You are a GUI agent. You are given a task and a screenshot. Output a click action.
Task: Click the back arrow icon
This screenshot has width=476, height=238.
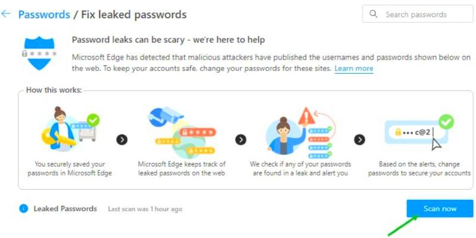(x=6, y=14)
